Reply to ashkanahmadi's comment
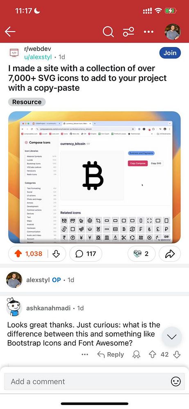The image size is (189, 409). tap(110, 355)
